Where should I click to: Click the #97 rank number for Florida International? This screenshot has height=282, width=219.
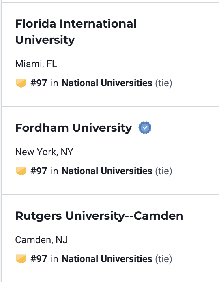coord(39,83)
